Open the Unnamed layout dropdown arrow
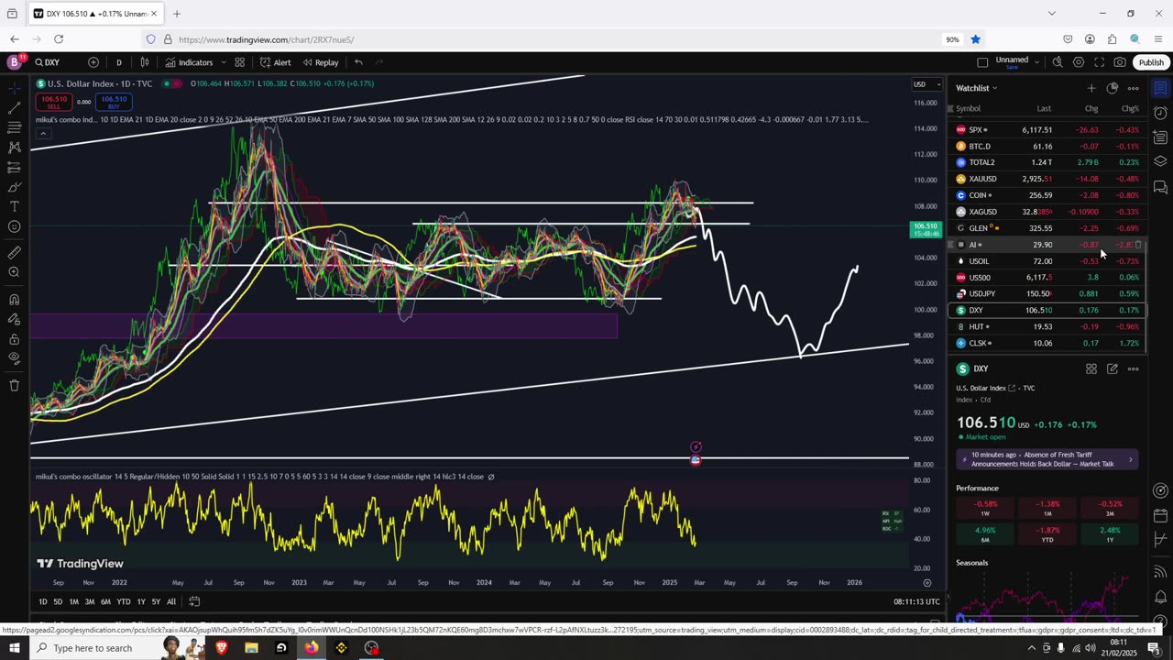The width and height of the screenshot is (1173, 660). point(1036,62)
